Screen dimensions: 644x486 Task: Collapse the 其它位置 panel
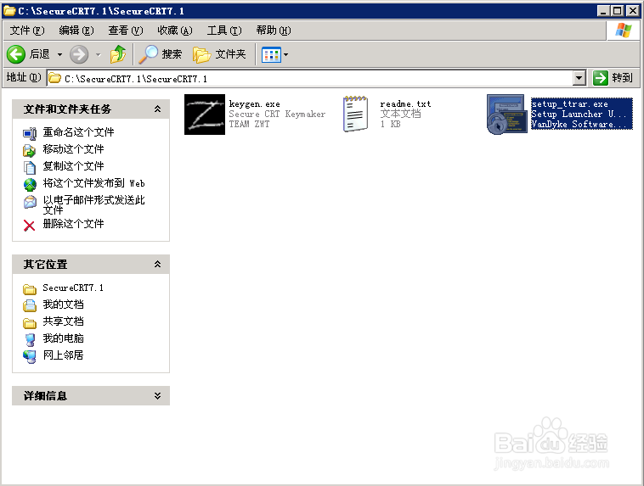pos(157,264)
